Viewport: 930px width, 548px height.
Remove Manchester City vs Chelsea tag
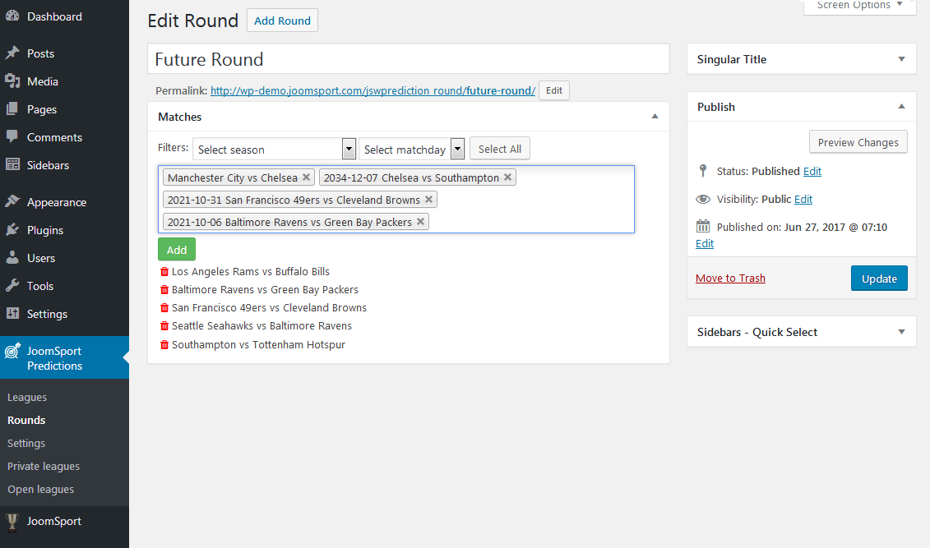pos(307,177)
